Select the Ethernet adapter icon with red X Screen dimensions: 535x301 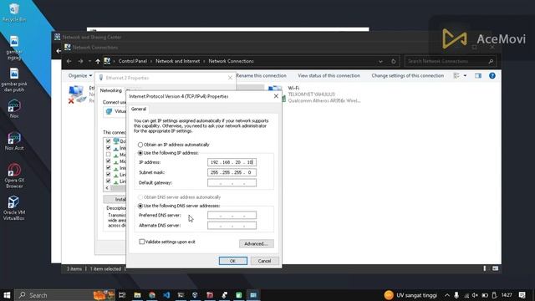click(76, 94)
